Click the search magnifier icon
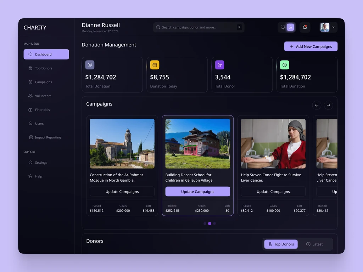 [x=158, y=27]
